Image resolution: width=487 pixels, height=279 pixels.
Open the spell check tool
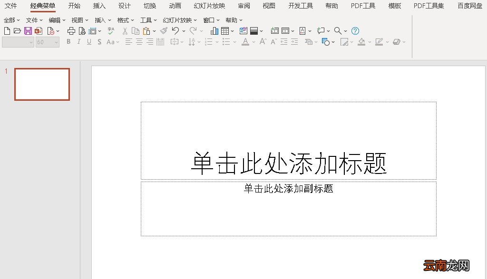pyautogui.click(x=111, y=31)
